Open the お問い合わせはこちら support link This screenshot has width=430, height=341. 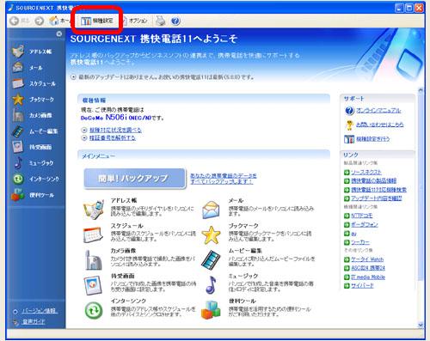pos(380,125)
